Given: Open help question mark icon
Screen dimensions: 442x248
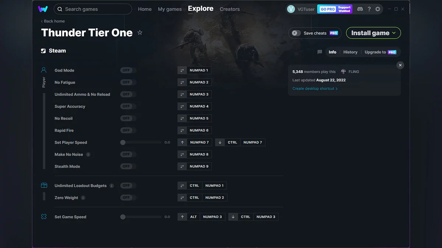Looking at the screenshot, I should point(369,9).
